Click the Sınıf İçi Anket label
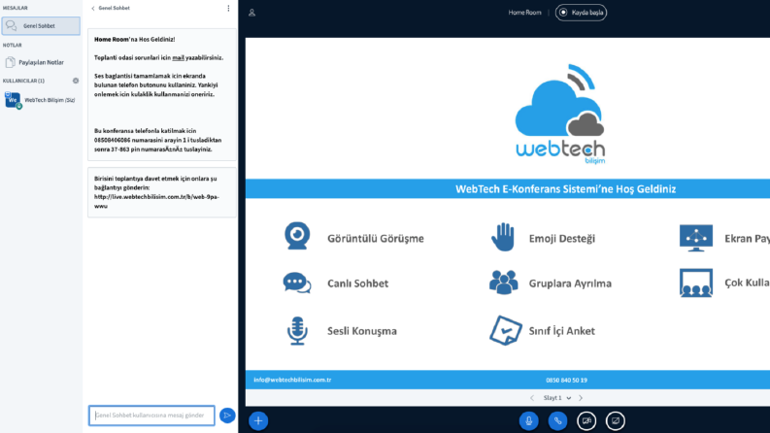 562,331
